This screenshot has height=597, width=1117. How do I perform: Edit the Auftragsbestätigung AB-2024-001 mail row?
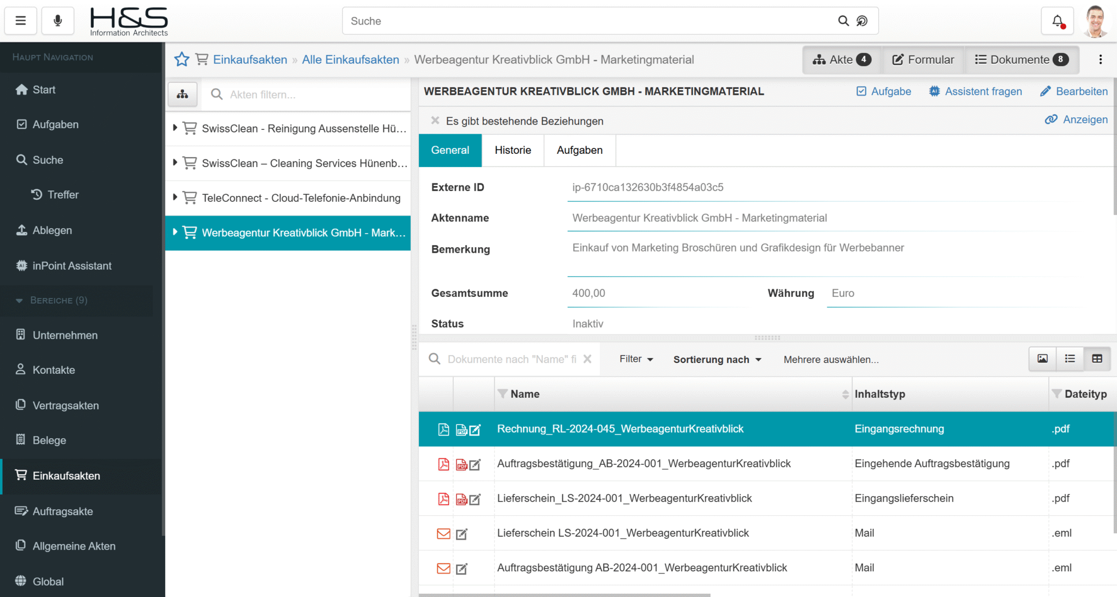[461, 569]
